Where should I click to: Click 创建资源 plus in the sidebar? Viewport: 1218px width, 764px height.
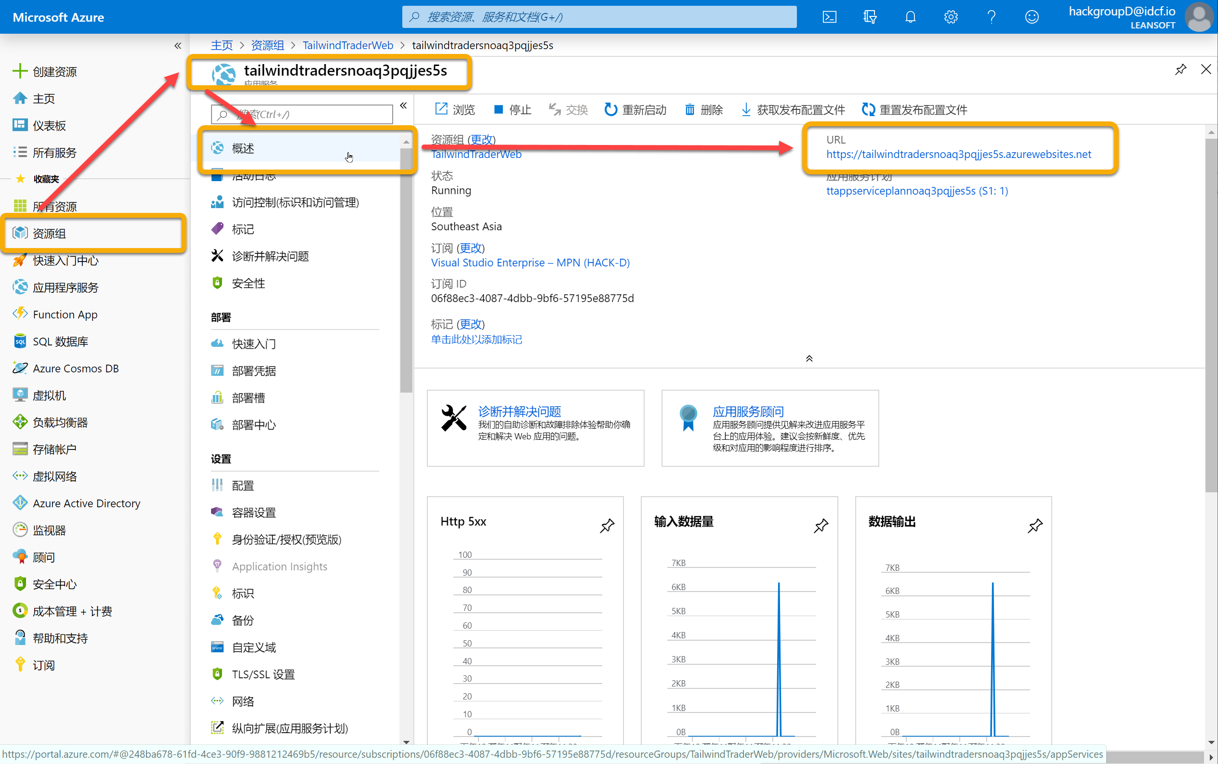(x=44, y=72)
